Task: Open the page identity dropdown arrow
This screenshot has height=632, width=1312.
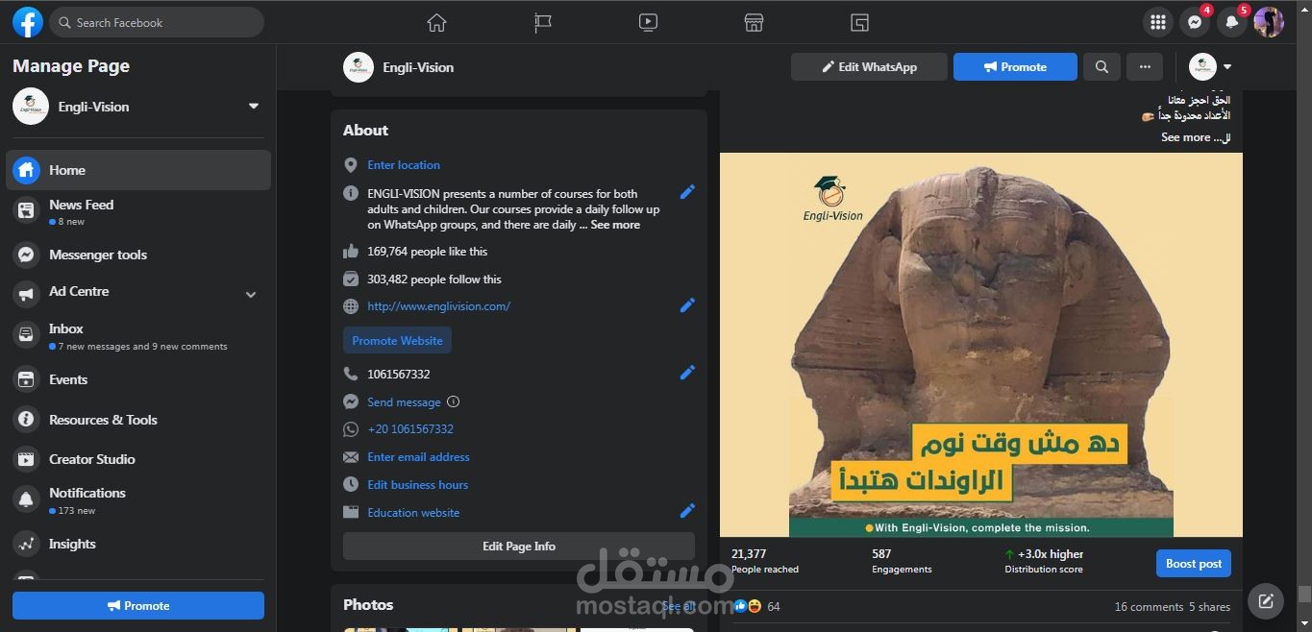Action: coord(1227,67)
